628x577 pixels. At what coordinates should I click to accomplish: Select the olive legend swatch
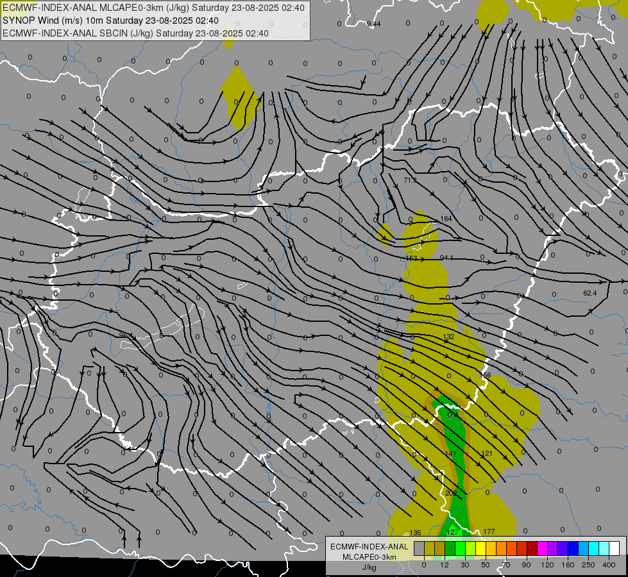[x=429, y=548]
